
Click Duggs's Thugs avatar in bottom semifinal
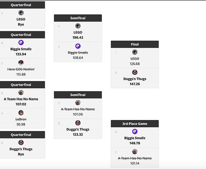point(78,123)
